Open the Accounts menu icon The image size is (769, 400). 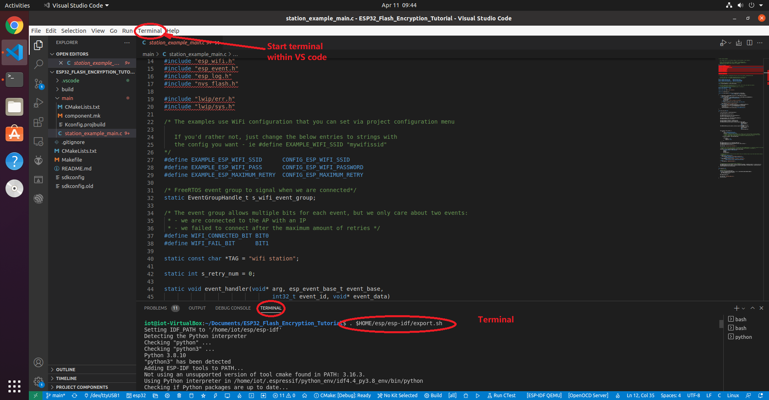[x=38, y=362]
